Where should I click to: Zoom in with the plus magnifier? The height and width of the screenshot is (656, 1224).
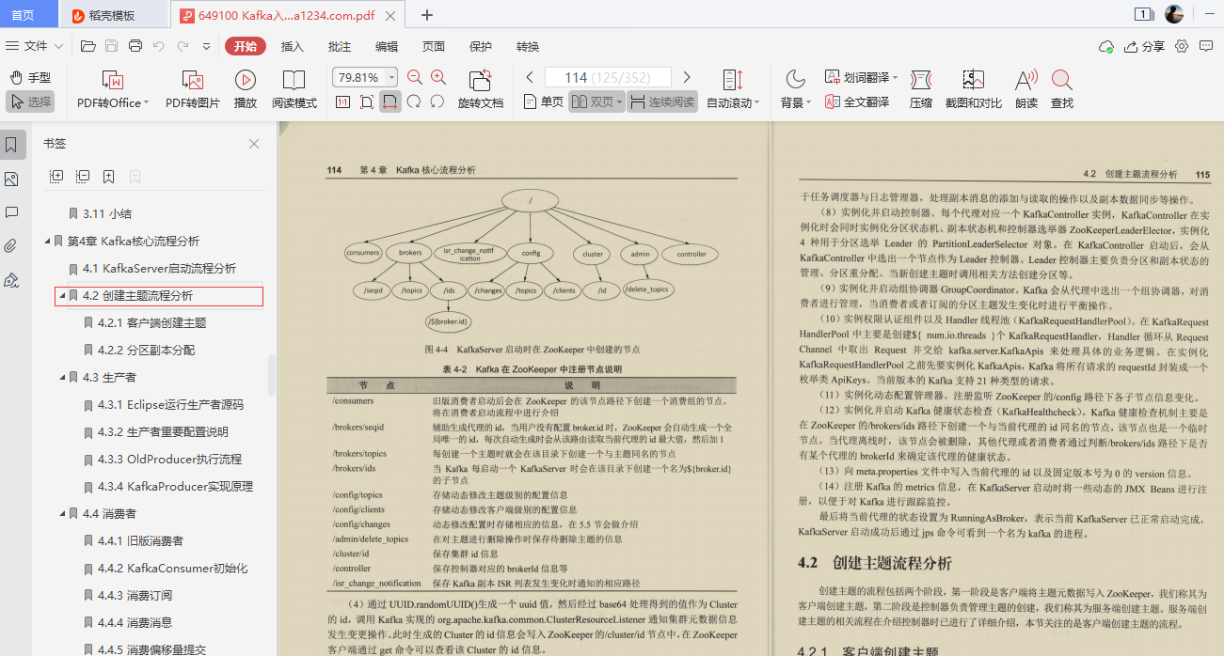point(437,77)
